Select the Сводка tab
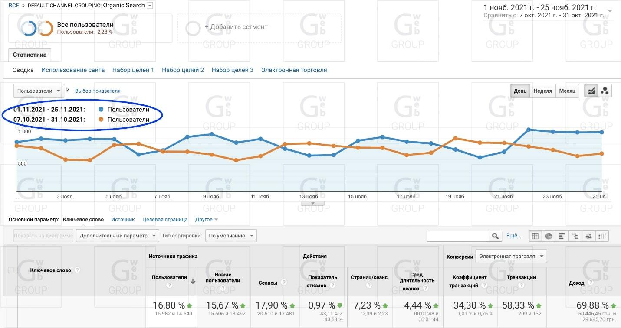 tap(23, 70)
